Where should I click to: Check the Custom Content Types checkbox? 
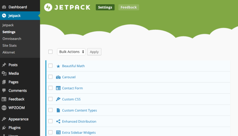click(x=50, y=110)
